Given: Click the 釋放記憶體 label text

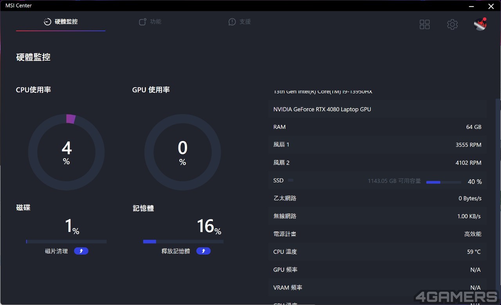Looking at the screenshot, I should [176, 251].
